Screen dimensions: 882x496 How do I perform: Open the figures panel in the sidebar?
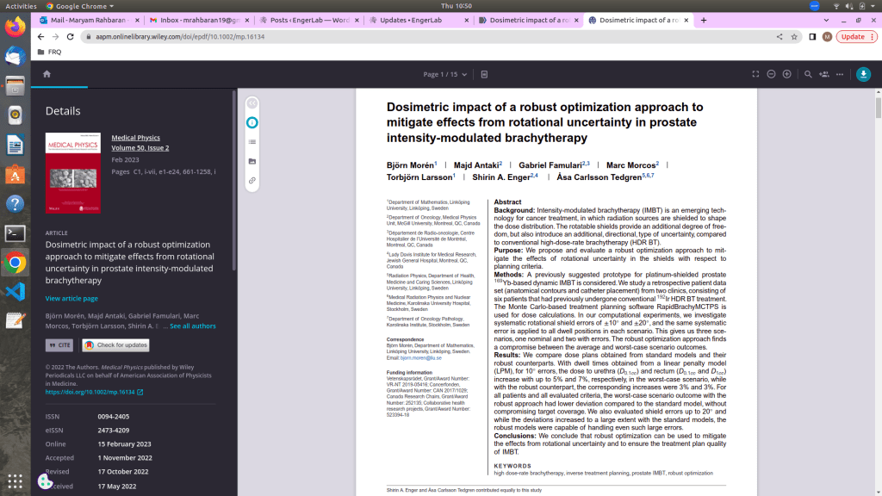pos(252,160)
